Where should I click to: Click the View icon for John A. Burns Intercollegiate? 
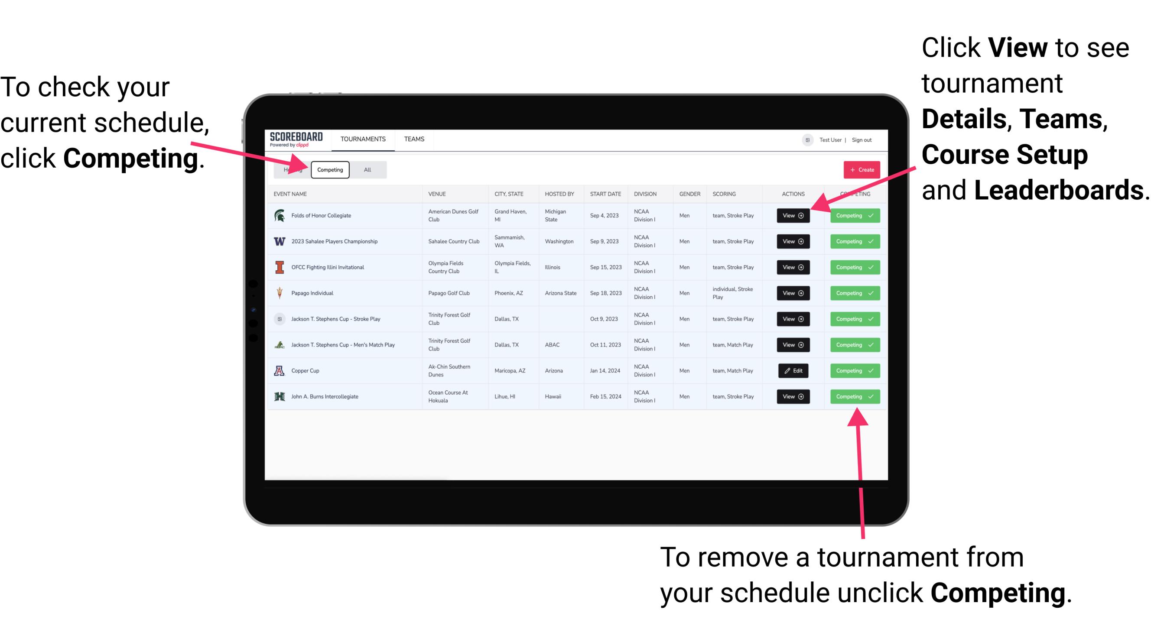point(793,395)
